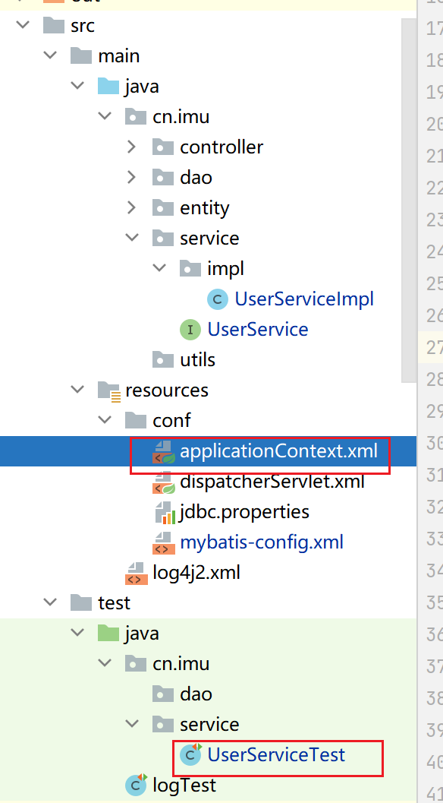Collapse the cn.imu package under test
The image size is (443, 803).
(105, 663)
